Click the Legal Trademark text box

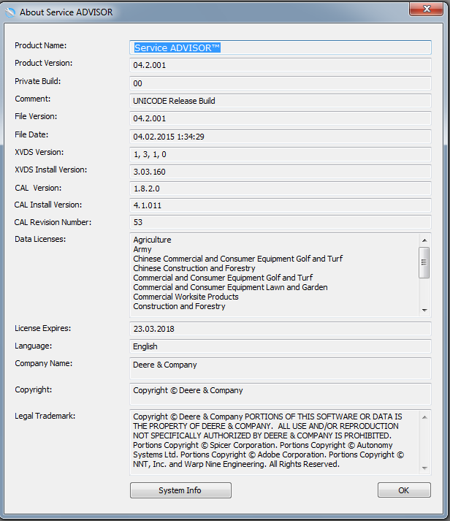[281, 442]
